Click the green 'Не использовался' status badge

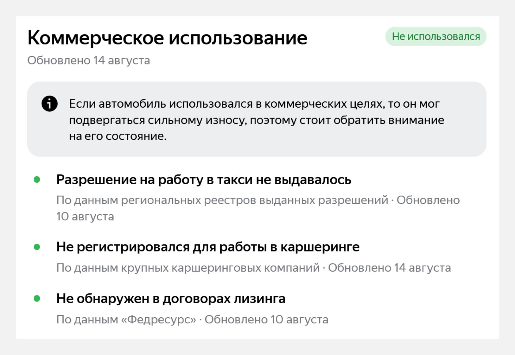(x=436, y=36)
